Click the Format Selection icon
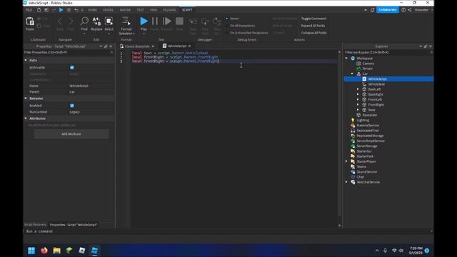 tap(126, 21)
